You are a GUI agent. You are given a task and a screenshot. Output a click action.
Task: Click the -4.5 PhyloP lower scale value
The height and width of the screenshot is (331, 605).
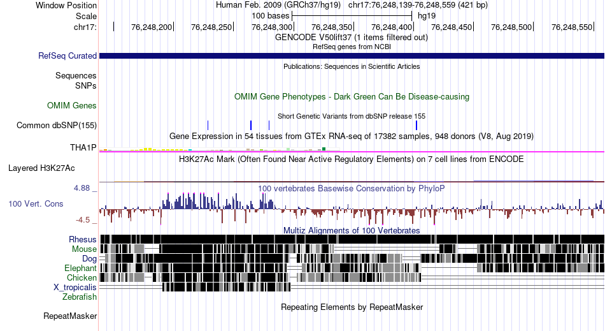(83, 220)
